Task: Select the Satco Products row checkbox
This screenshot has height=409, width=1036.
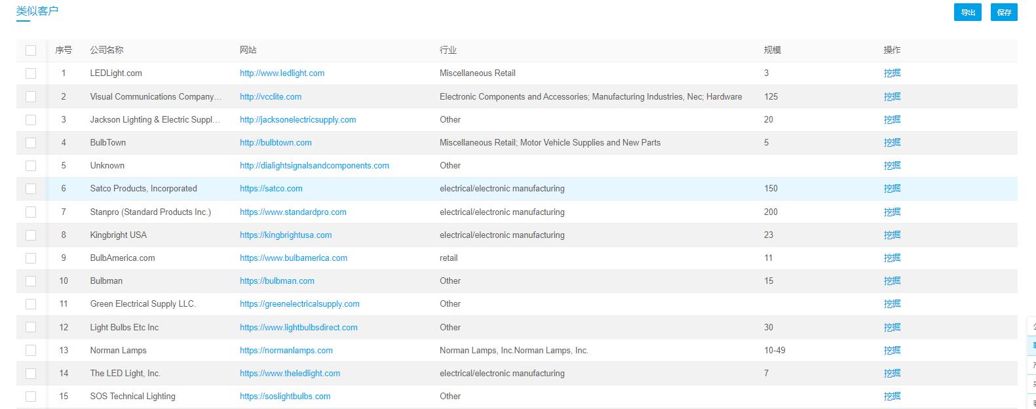Action: (x=31, y=189)
